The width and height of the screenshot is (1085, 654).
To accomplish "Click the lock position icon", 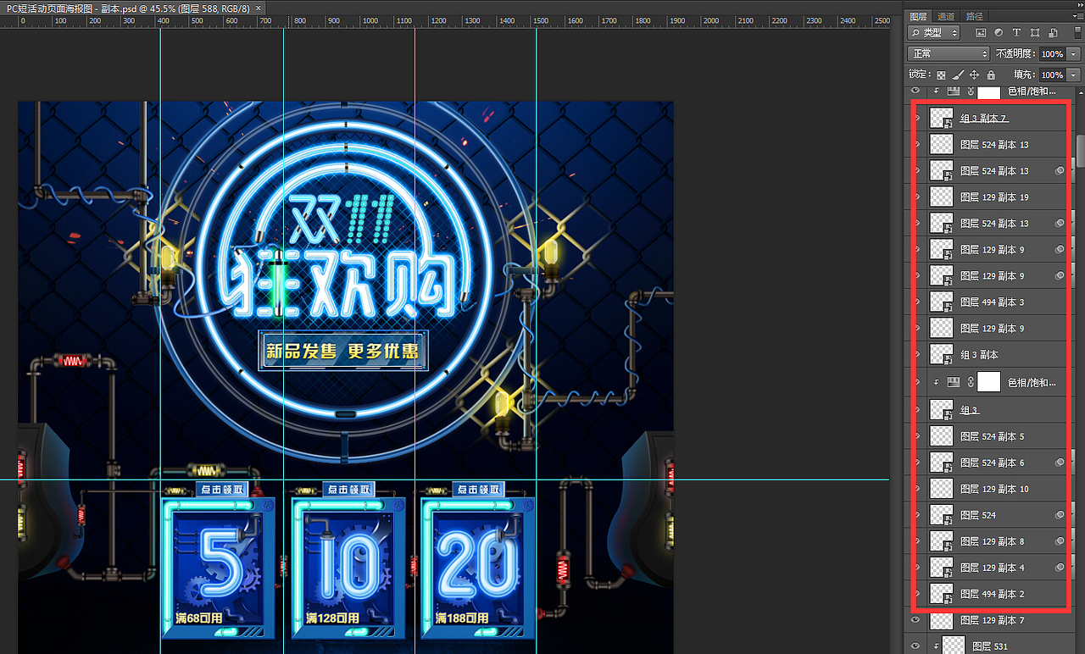I will pyautogui.click(x=974, y=75).
